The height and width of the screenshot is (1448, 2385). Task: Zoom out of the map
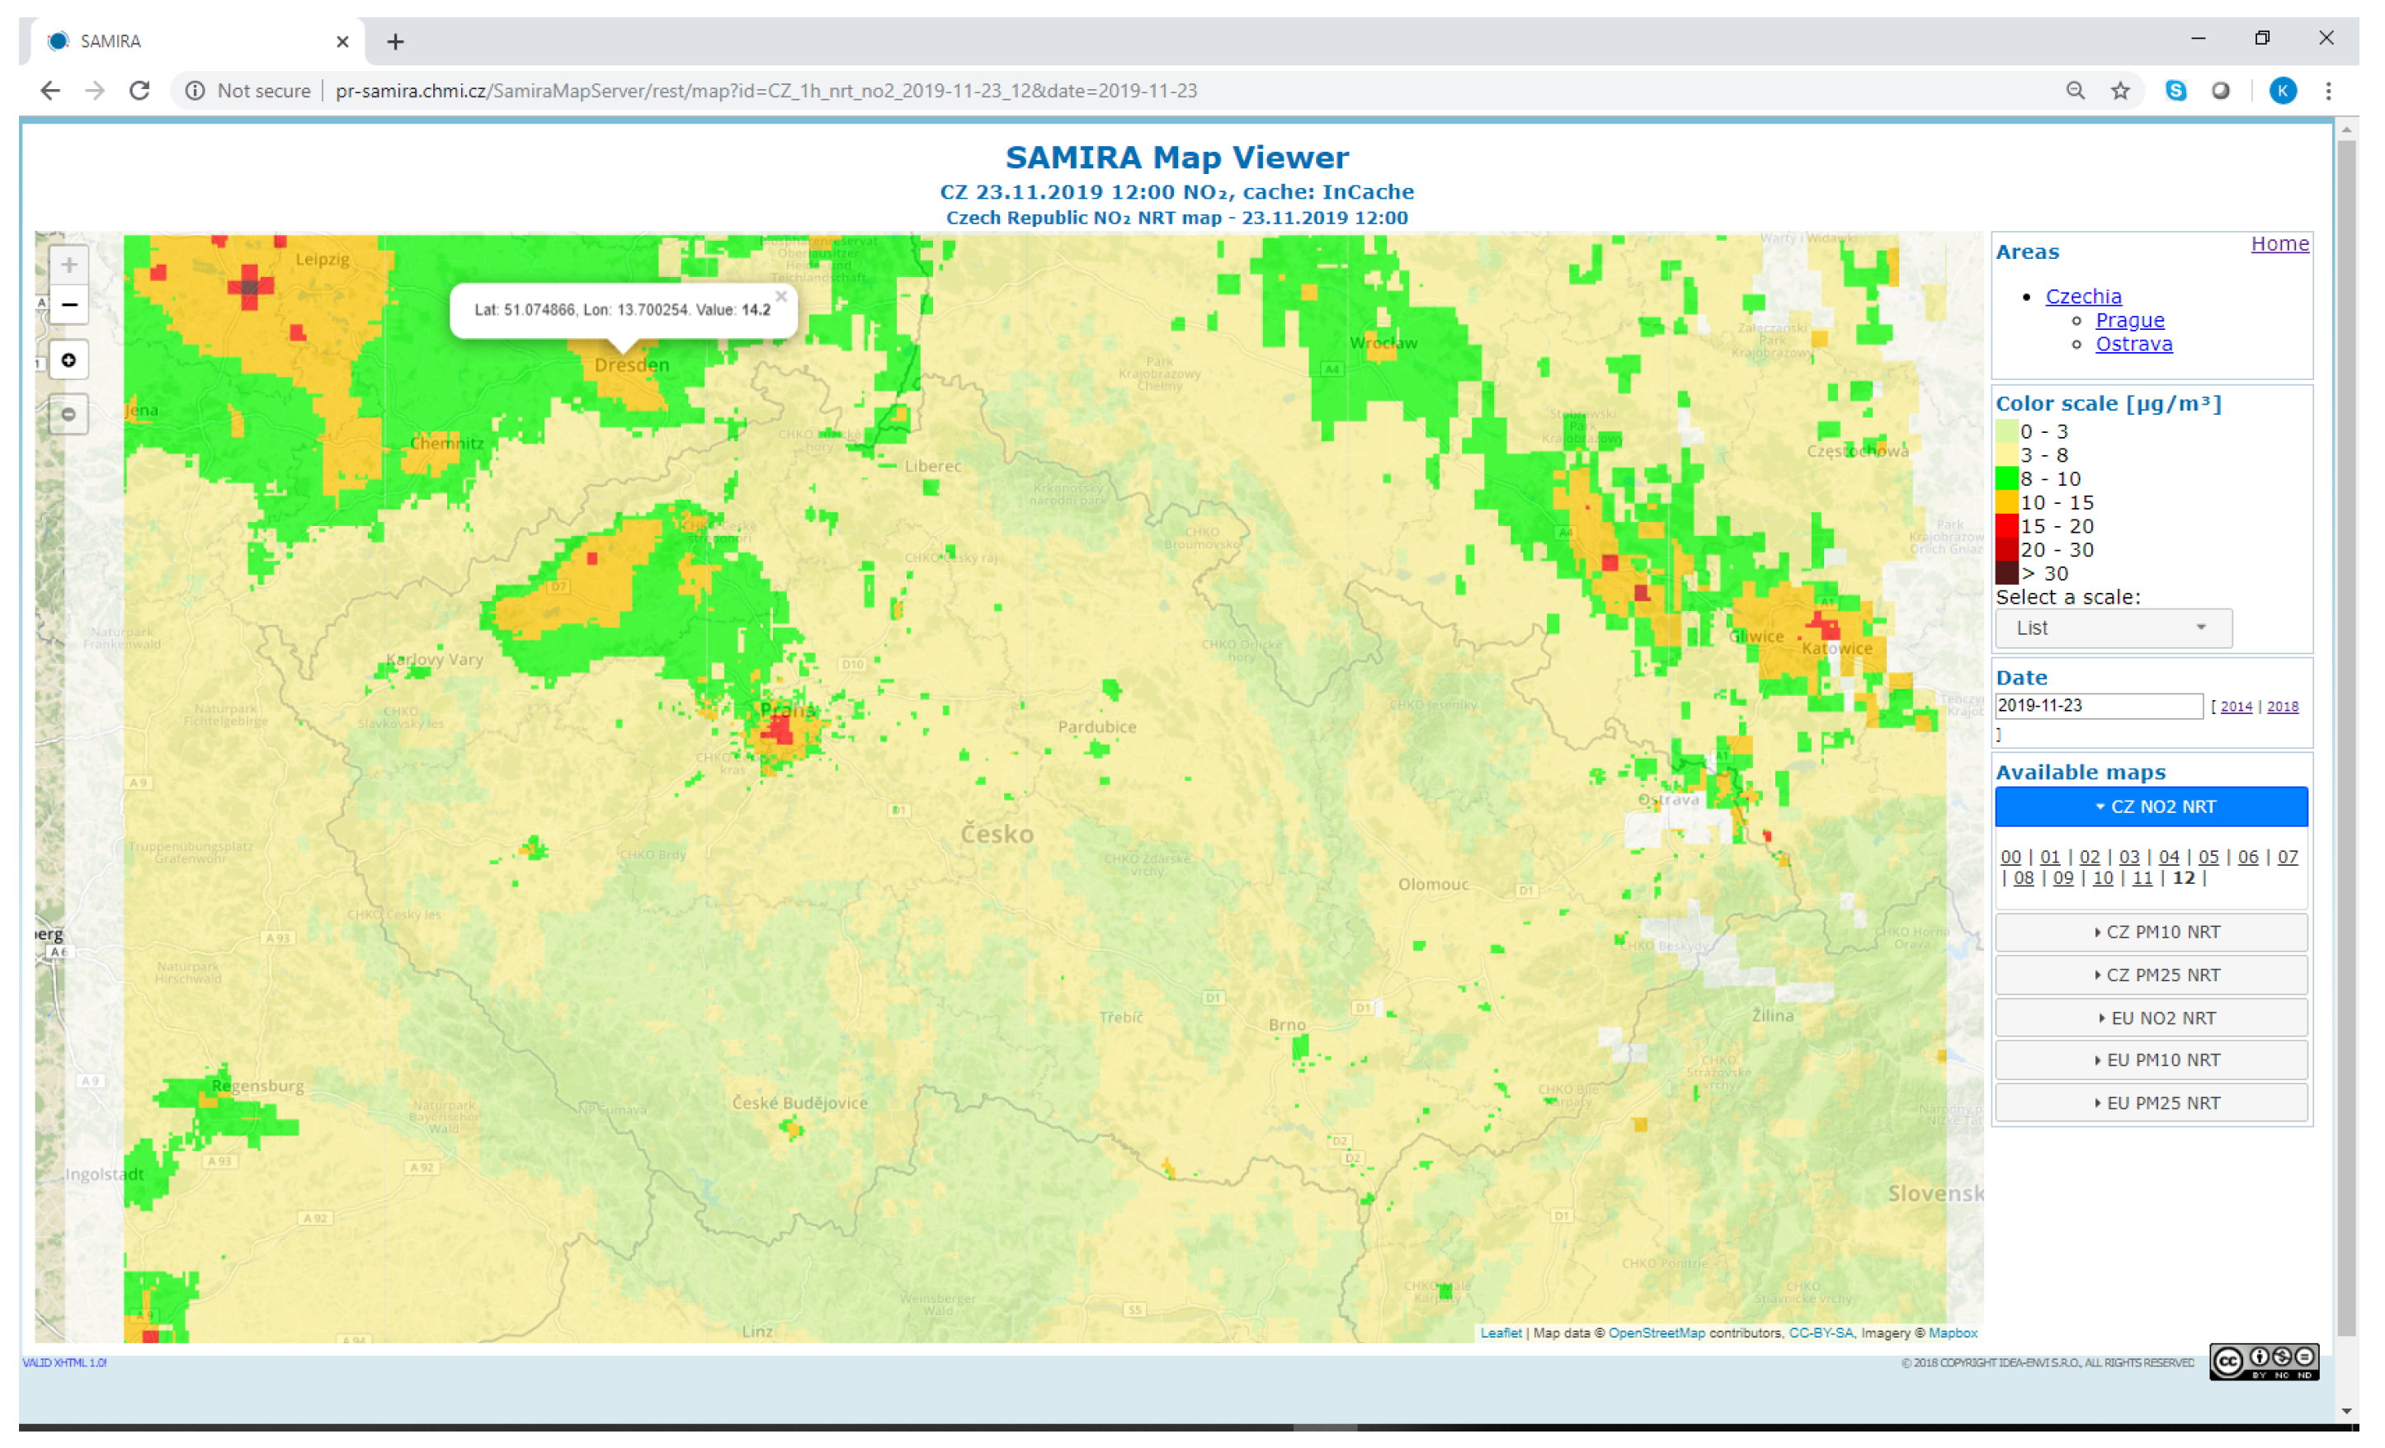68,304
